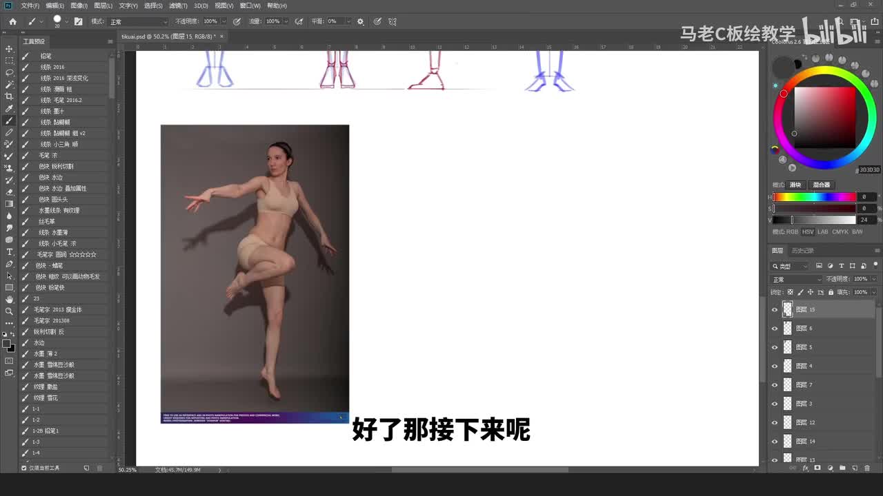The image size is (883, 496).
Task: Select the Clone Stamp tool
Action: click(9, 168)
